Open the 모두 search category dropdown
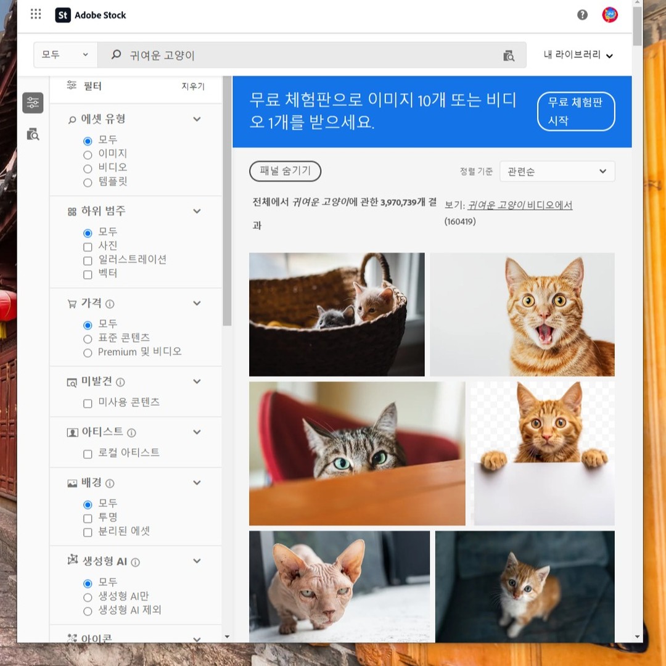Image resolution: width=666 pixels, height=666 pixels. point(65,54)
